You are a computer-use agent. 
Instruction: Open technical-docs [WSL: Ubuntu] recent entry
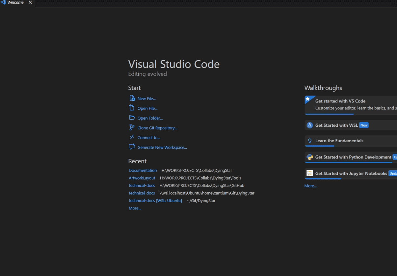[x=155, y=201]
